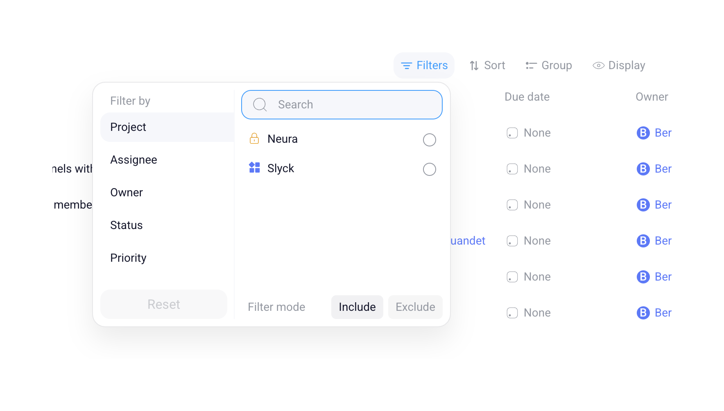Viewport: 724px width, 411px height.
Task: Set filter mode to Include
Action: [x=357, y=307]
